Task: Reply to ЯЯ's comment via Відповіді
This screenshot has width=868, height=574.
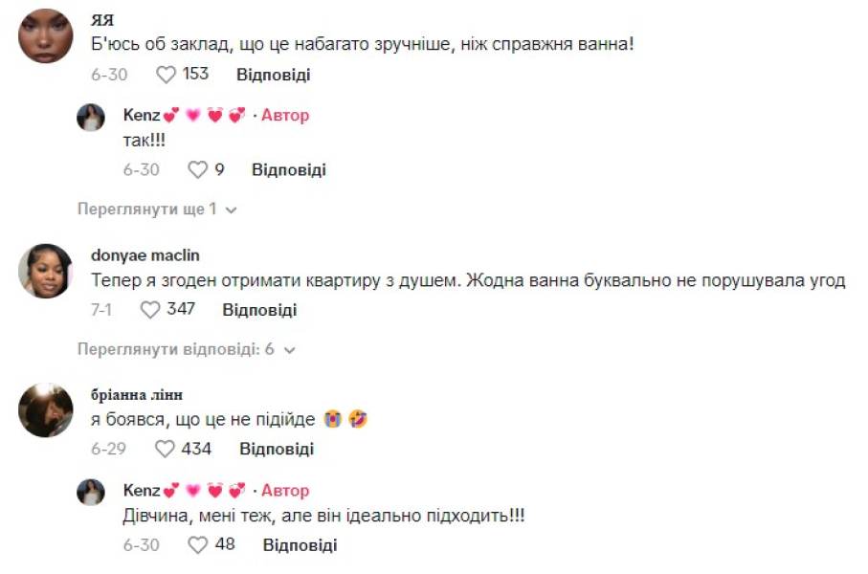Action: tap(273, 75)
